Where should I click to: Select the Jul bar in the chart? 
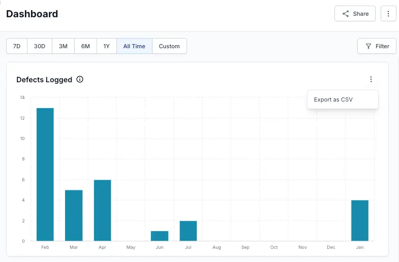[188, 231]
